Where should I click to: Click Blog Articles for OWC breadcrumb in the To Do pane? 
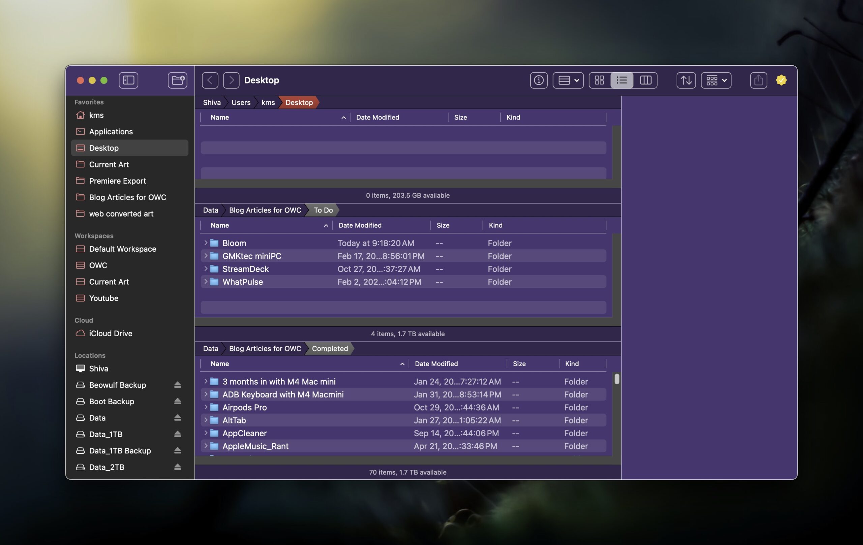(265, 210)
